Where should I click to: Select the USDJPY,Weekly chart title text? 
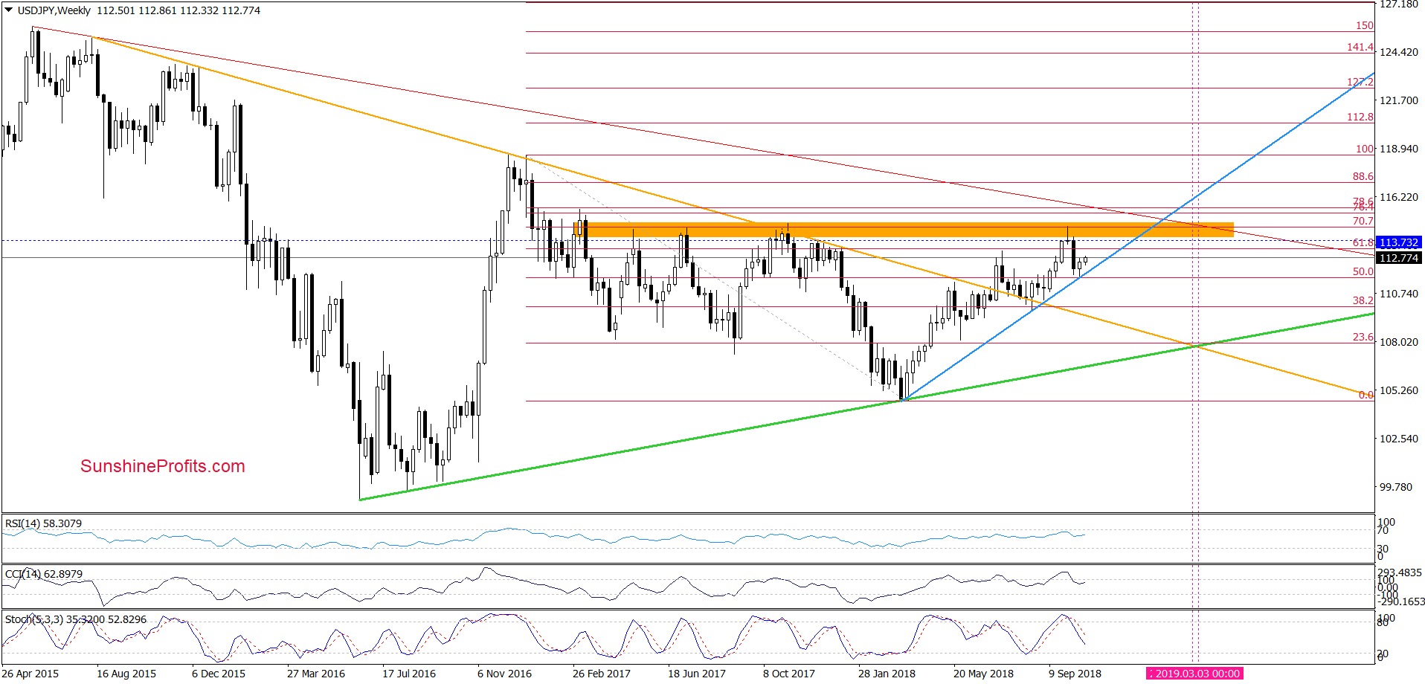click(54, 10)
